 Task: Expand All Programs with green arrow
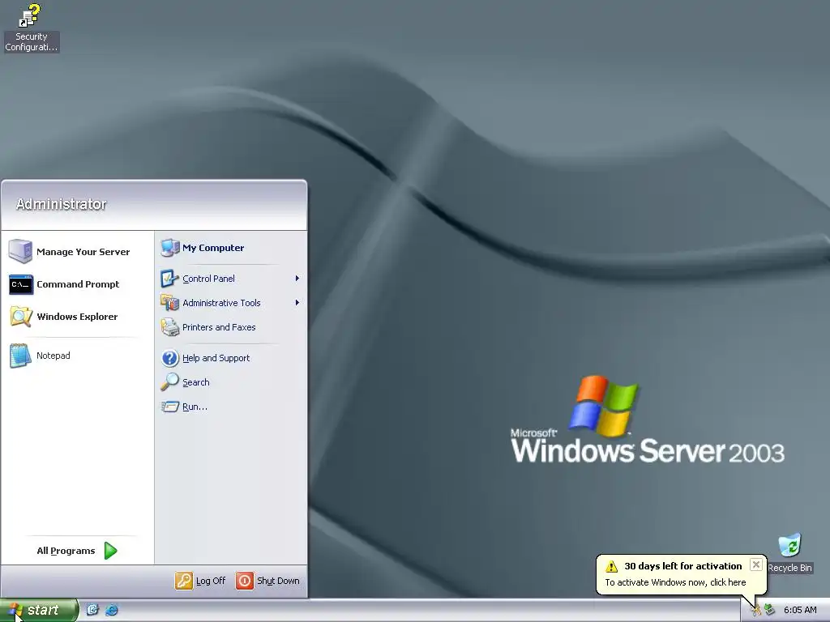click(x=110, y=551)
